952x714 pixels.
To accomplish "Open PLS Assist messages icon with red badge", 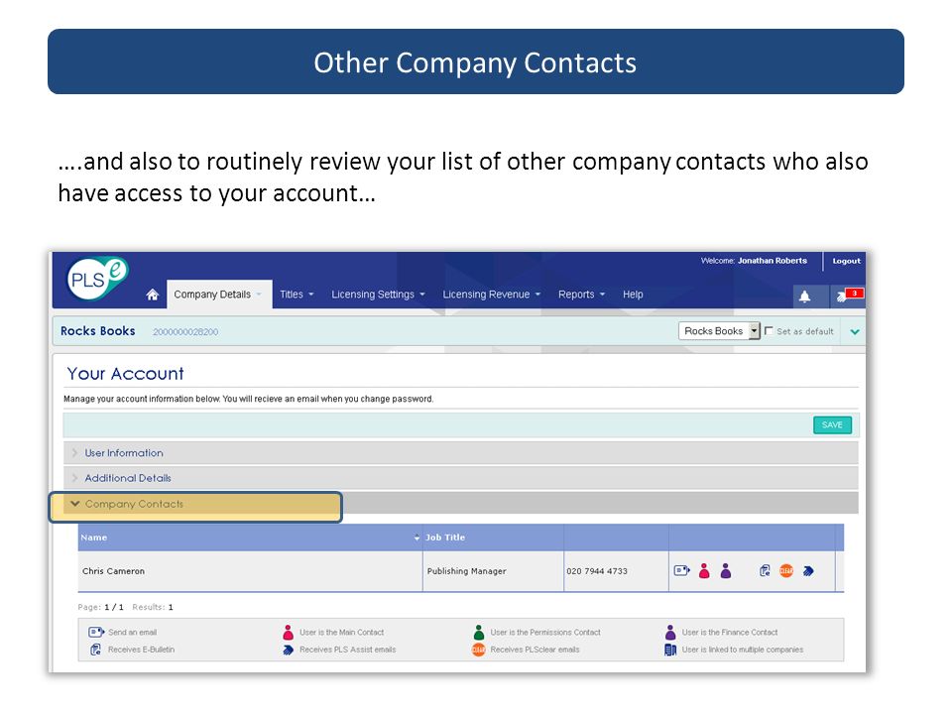I will 848,296.
